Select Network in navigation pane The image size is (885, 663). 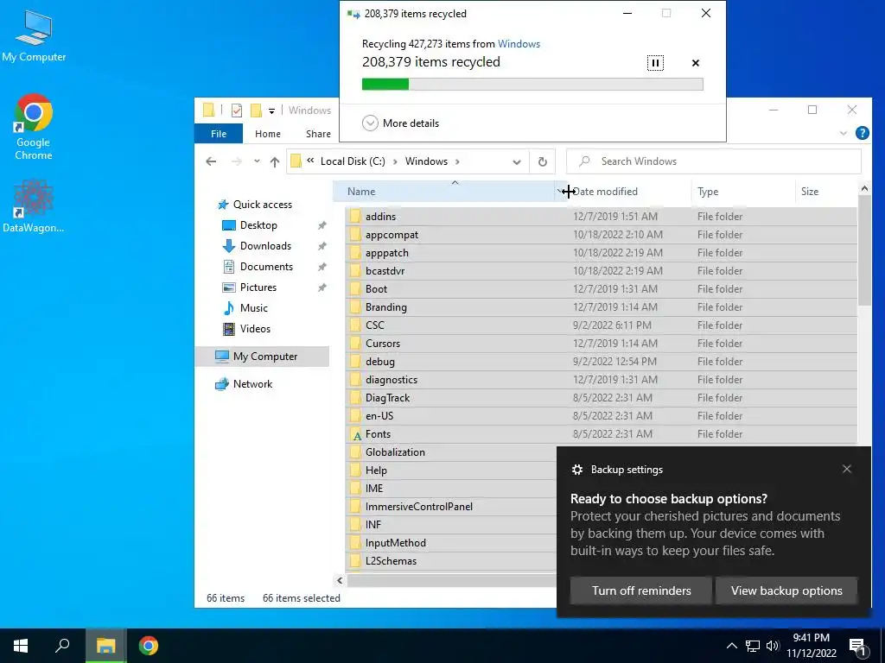252,384
